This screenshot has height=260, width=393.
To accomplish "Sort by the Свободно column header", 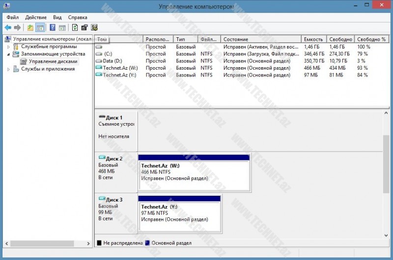I will (340, 39).
